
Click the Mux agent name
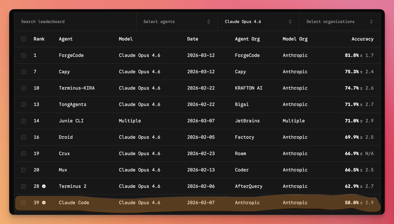coord(63,170)
